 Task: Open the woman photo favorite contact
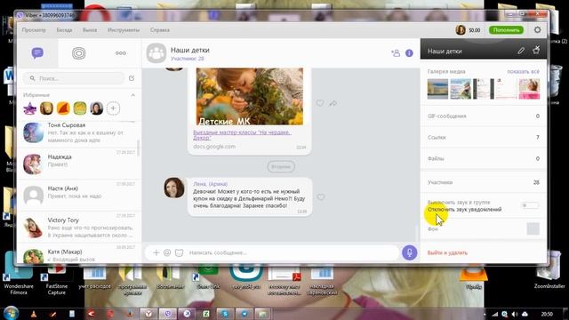pyautogui.click(x=97, y=108)
